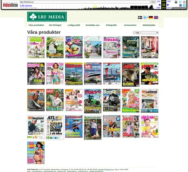188x172 pixels.
Task: Open the Föräldrar baby magazine cover
Action: click(x=149, y=126)
